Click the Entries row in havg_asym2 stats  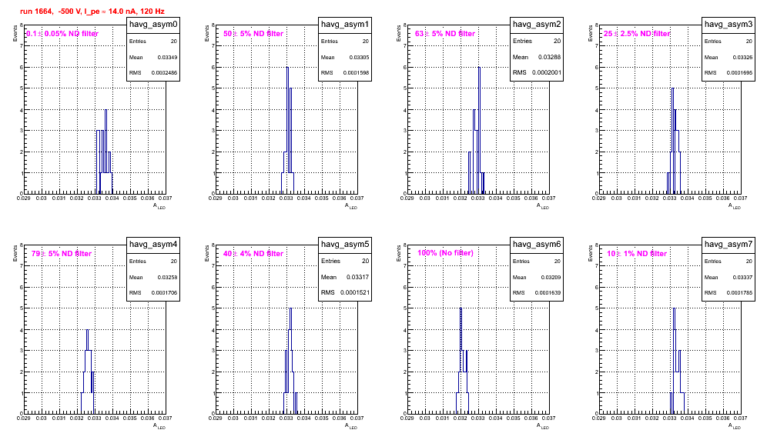tap(537, 41)
